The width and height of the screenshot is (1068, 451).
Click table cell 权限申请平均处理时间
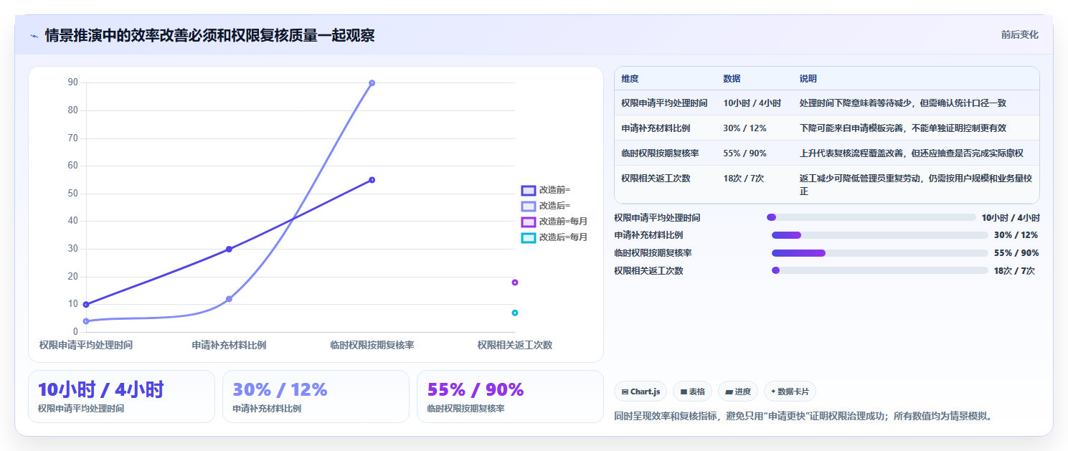click(x=664, y=103)
